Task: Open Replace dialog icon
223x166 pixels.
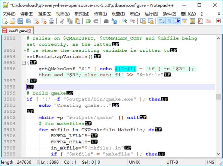Action: click(x=114, y=21)
